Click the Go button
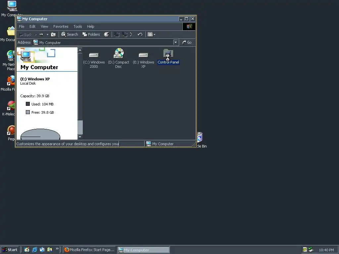Screen dimensions: 339x254 tap(187, 42)
